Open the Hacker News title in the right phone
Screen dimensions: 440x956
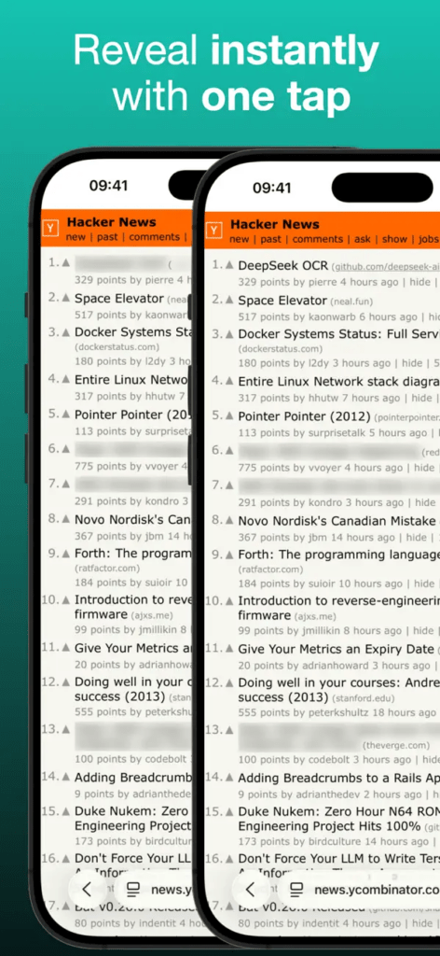274,224
